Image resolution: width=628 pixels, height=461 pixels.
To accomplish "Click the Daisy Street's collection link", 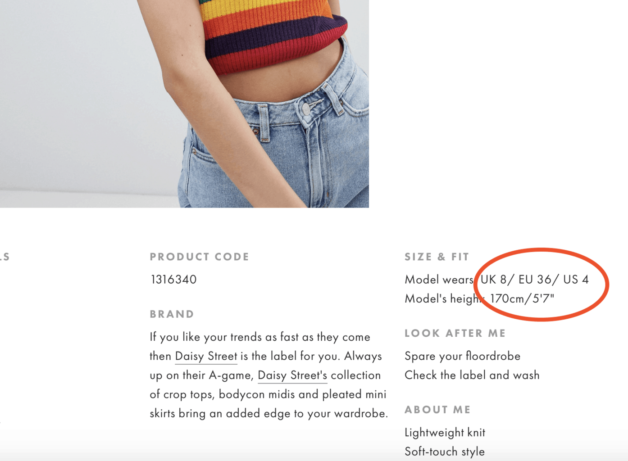I will [292, 375].
